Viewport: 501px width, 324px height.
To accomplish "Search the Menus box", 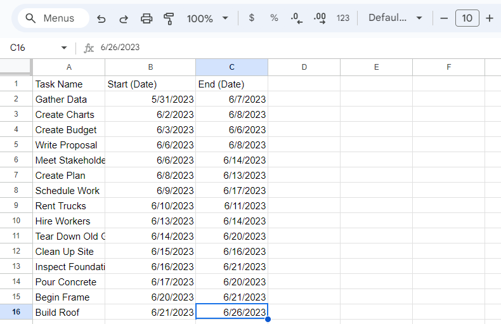I will coord(53,18).
